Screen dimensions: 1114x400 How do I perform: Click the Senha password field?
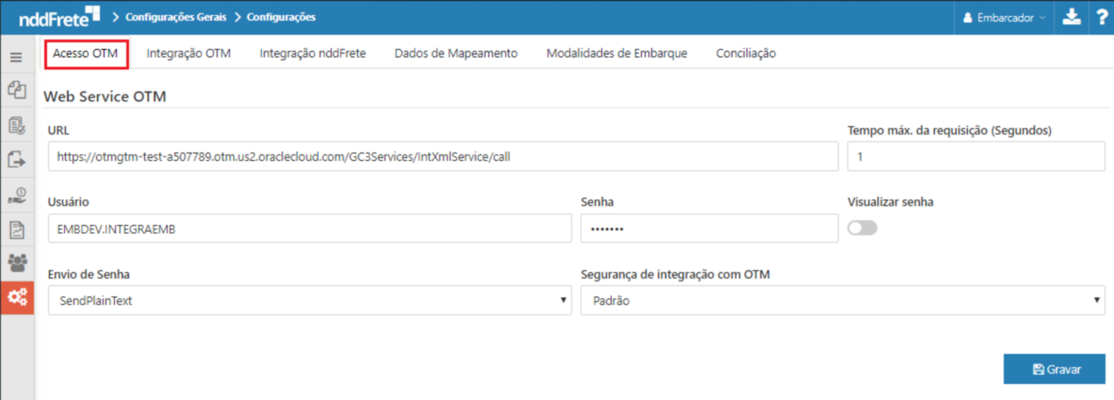(710, 228)
